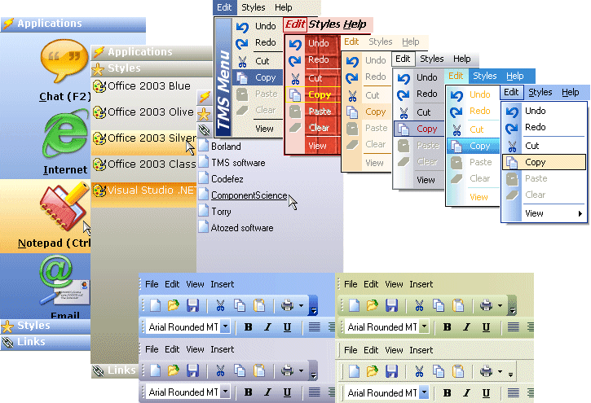Open font dropdown in classic beige toolbar
Image resolution: width=591 pixels, height=403 pixels.
pyautogui.click(x=424, y=393)
